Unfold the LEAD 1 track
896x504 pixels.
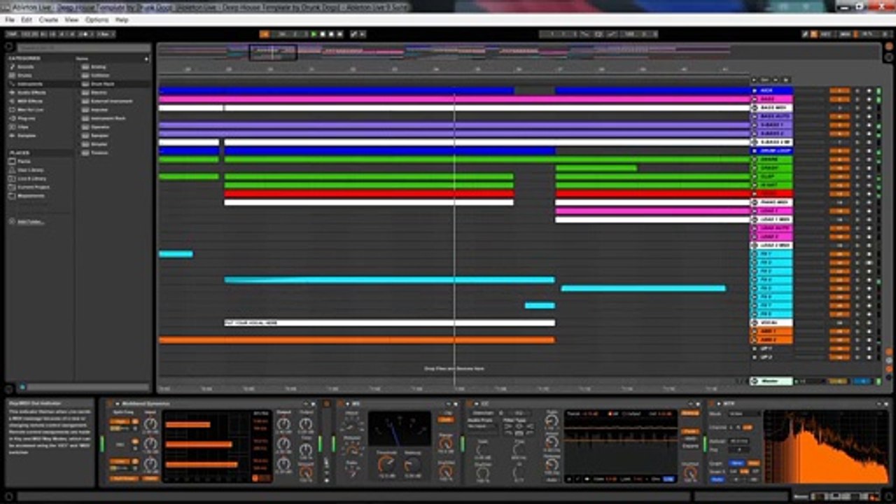pyautogui.click(x=755, y=211)
